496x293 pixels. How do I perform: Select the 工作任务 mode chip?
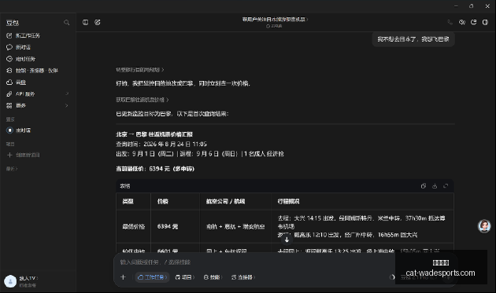152,277
